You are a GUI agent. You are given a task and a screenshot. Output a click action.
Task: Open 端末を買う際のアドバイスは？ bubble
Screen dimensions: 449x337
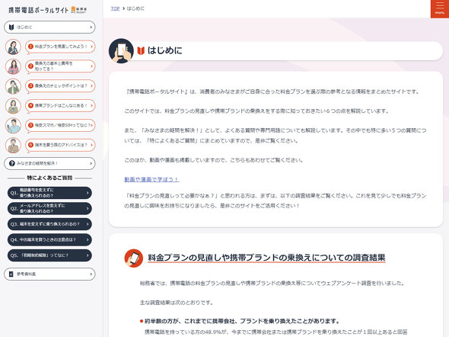[x=60, y=145]
